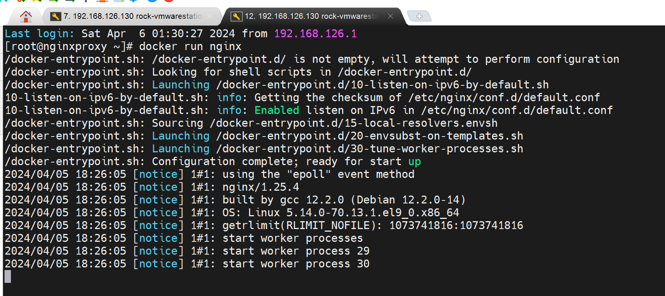The height and width of the screenshot is (296, 665).
Task: Close session tab 12
Action: pyautogui.click(x=390, y=16)
